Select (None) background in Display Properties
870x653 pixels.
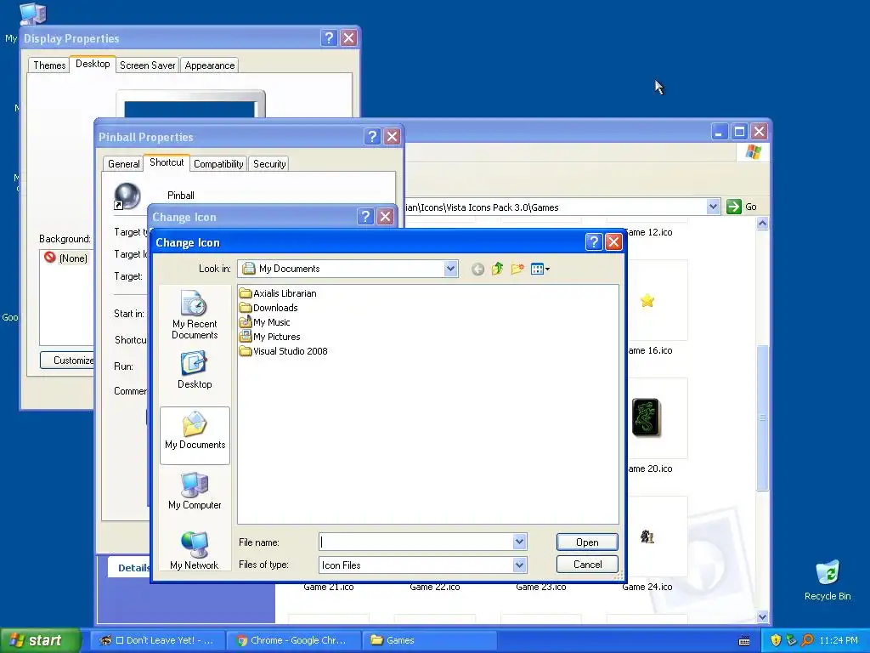coord(66,258)
